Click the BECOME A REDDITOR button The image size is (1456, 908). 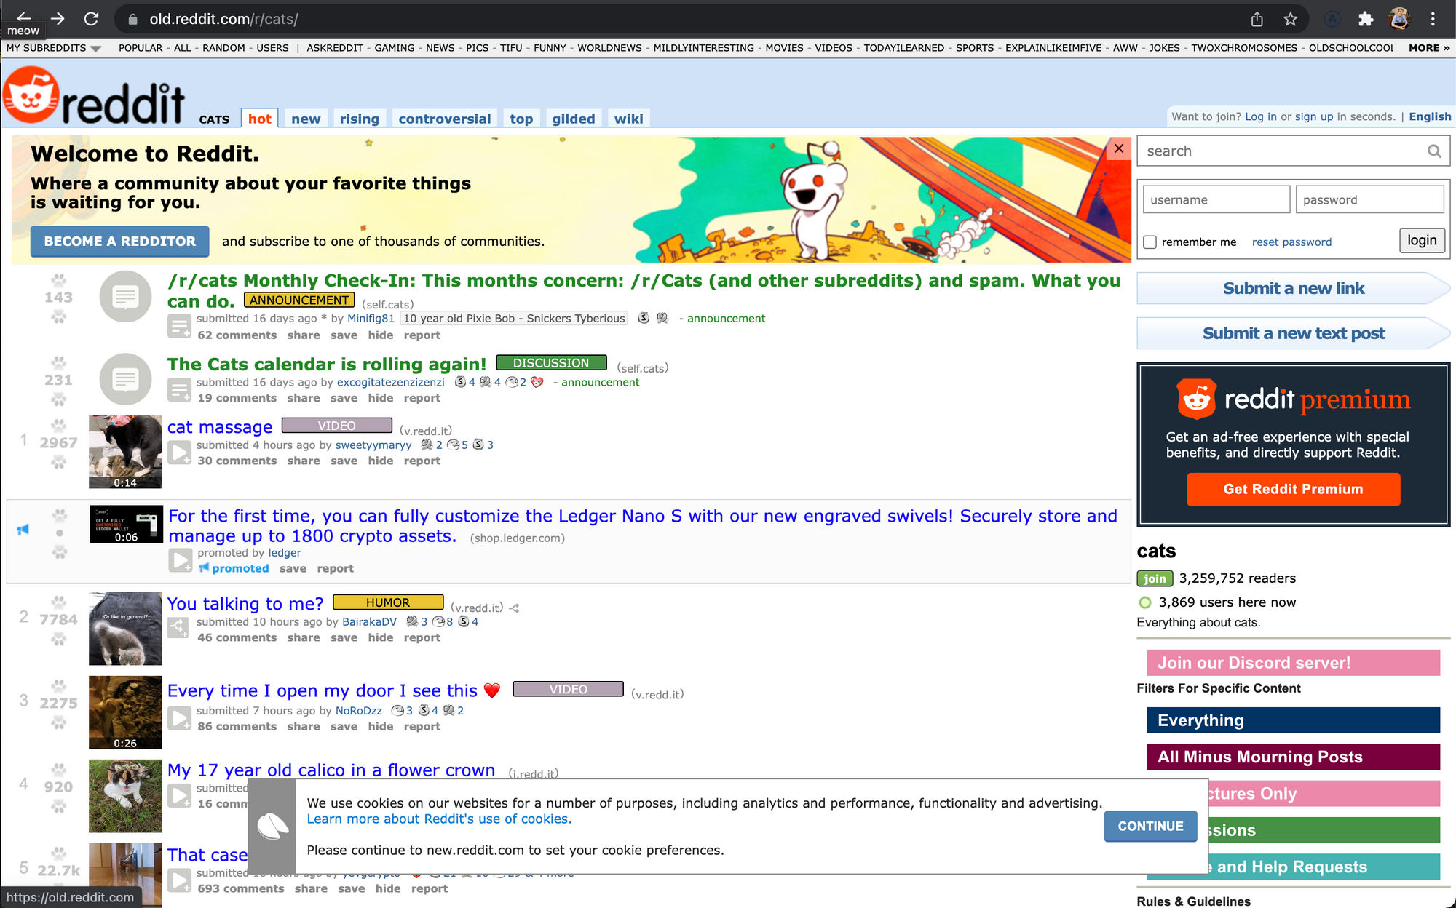point(118,241)
